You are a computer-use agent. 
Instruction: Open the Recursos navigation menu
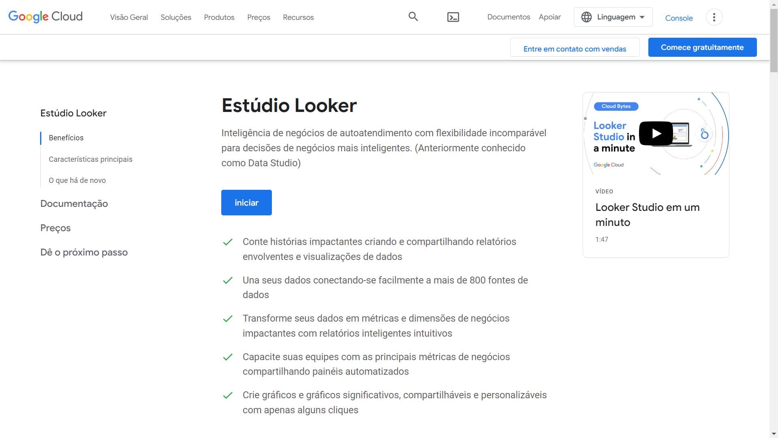click(x=298, y=17)
